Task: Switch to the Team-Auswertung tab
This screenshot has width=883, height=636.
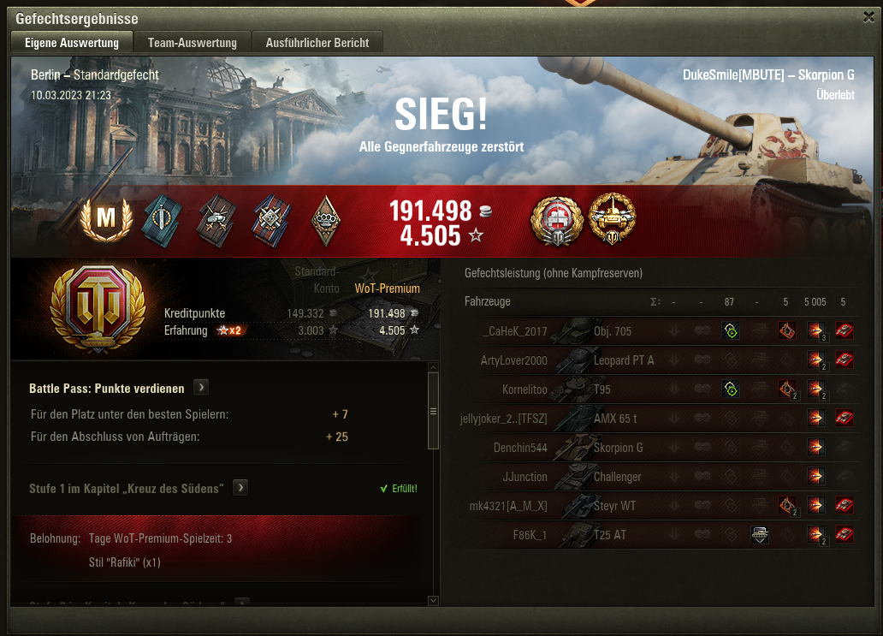Action: (192, 43)
